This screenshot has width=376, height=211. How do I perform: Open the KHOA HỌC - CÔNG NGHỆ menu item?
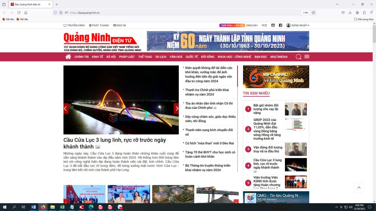point(234,57)
